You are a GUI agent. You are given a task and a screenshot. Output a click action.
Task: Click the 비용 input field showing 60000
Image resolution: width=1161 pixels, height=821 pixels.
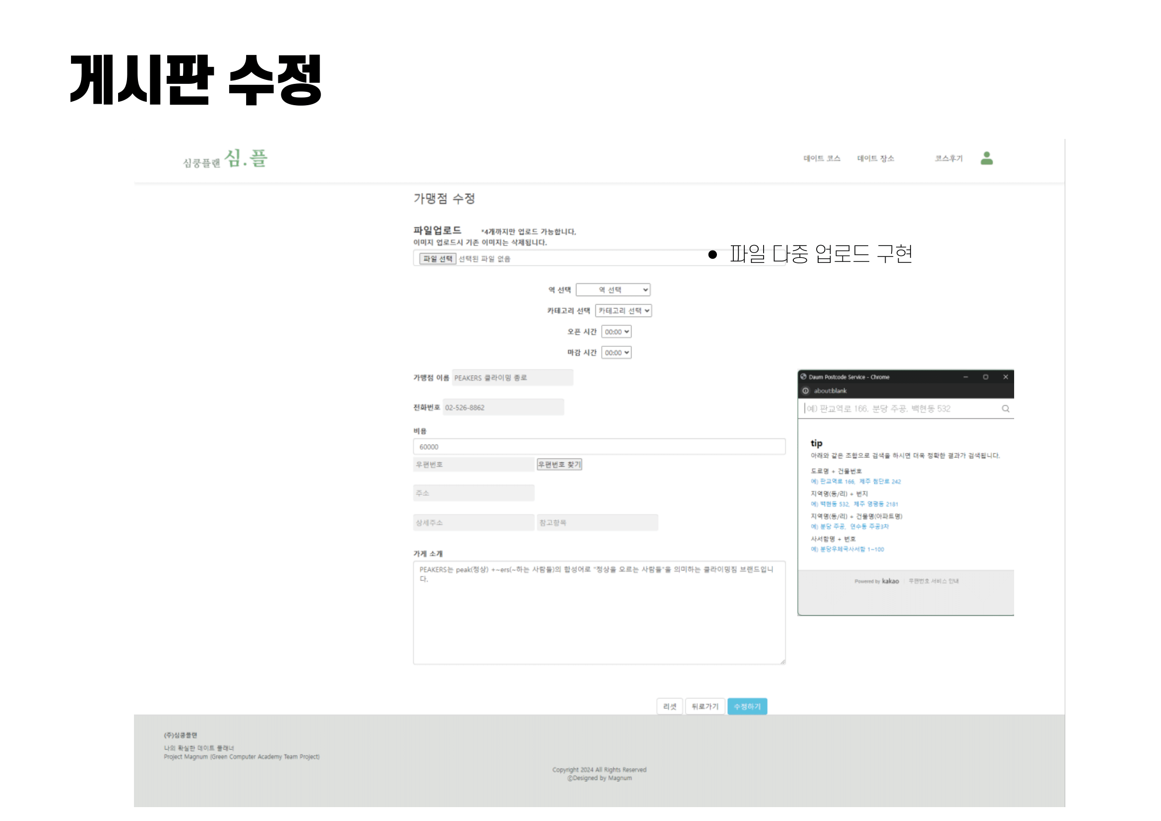pos(599,447)
